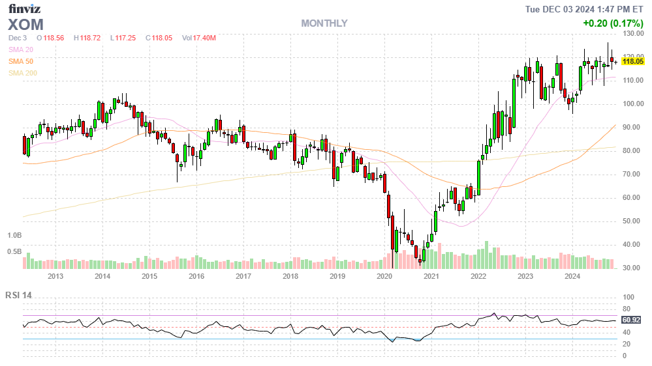The height and width of the screenshot is (366, 652).
Task: Click the yellow 118.05 current price tag
Action: [x=632, y=61]
